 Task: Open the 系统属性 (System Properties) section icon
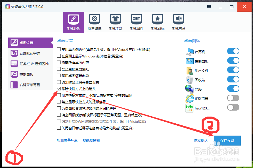[x=136, y=19]
